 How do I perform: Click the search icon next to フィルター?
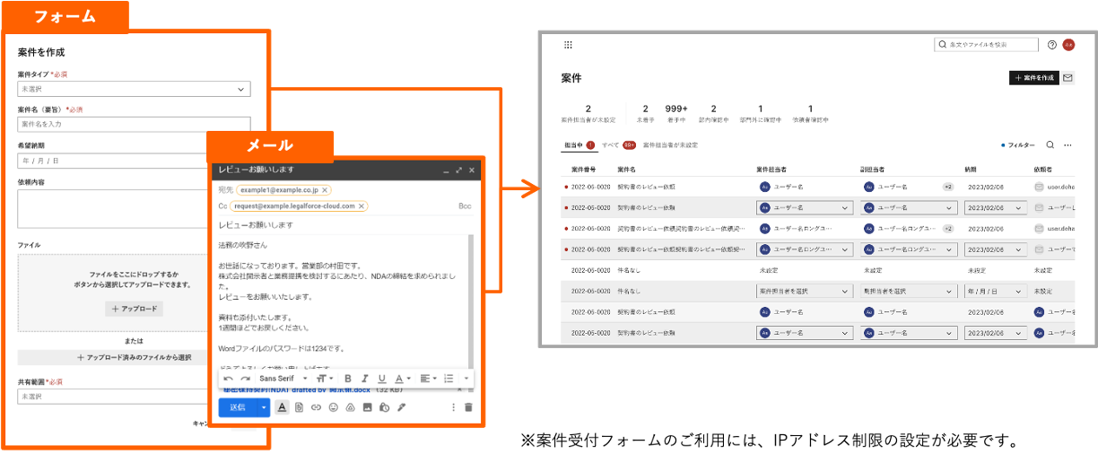pos(1050,144)
